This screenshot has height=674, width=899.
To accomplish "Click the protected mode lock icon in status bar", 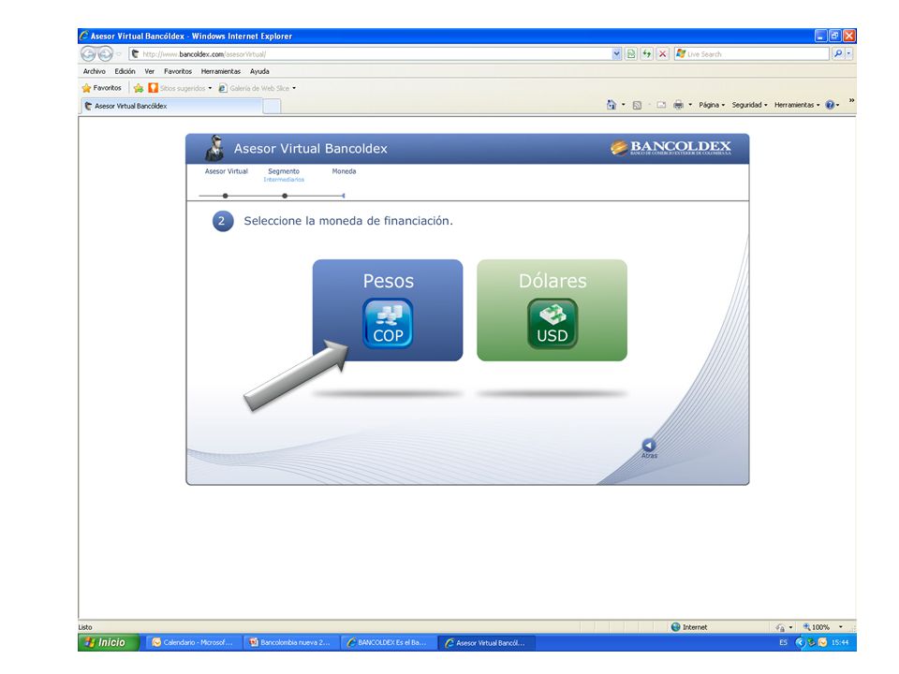I will coord(780,627).
